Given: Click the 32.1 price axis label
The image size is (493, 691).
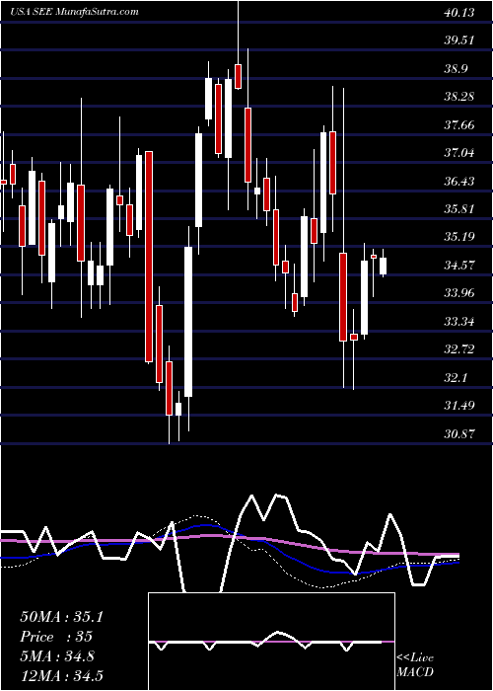Looking at the screenshot, I should [456, 378].
